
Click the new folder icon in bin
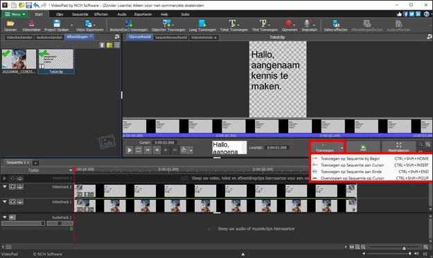click(x=109, y=45)
